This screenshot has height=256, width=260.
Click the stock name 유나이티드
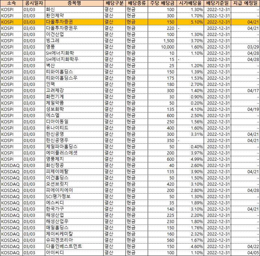57,128
